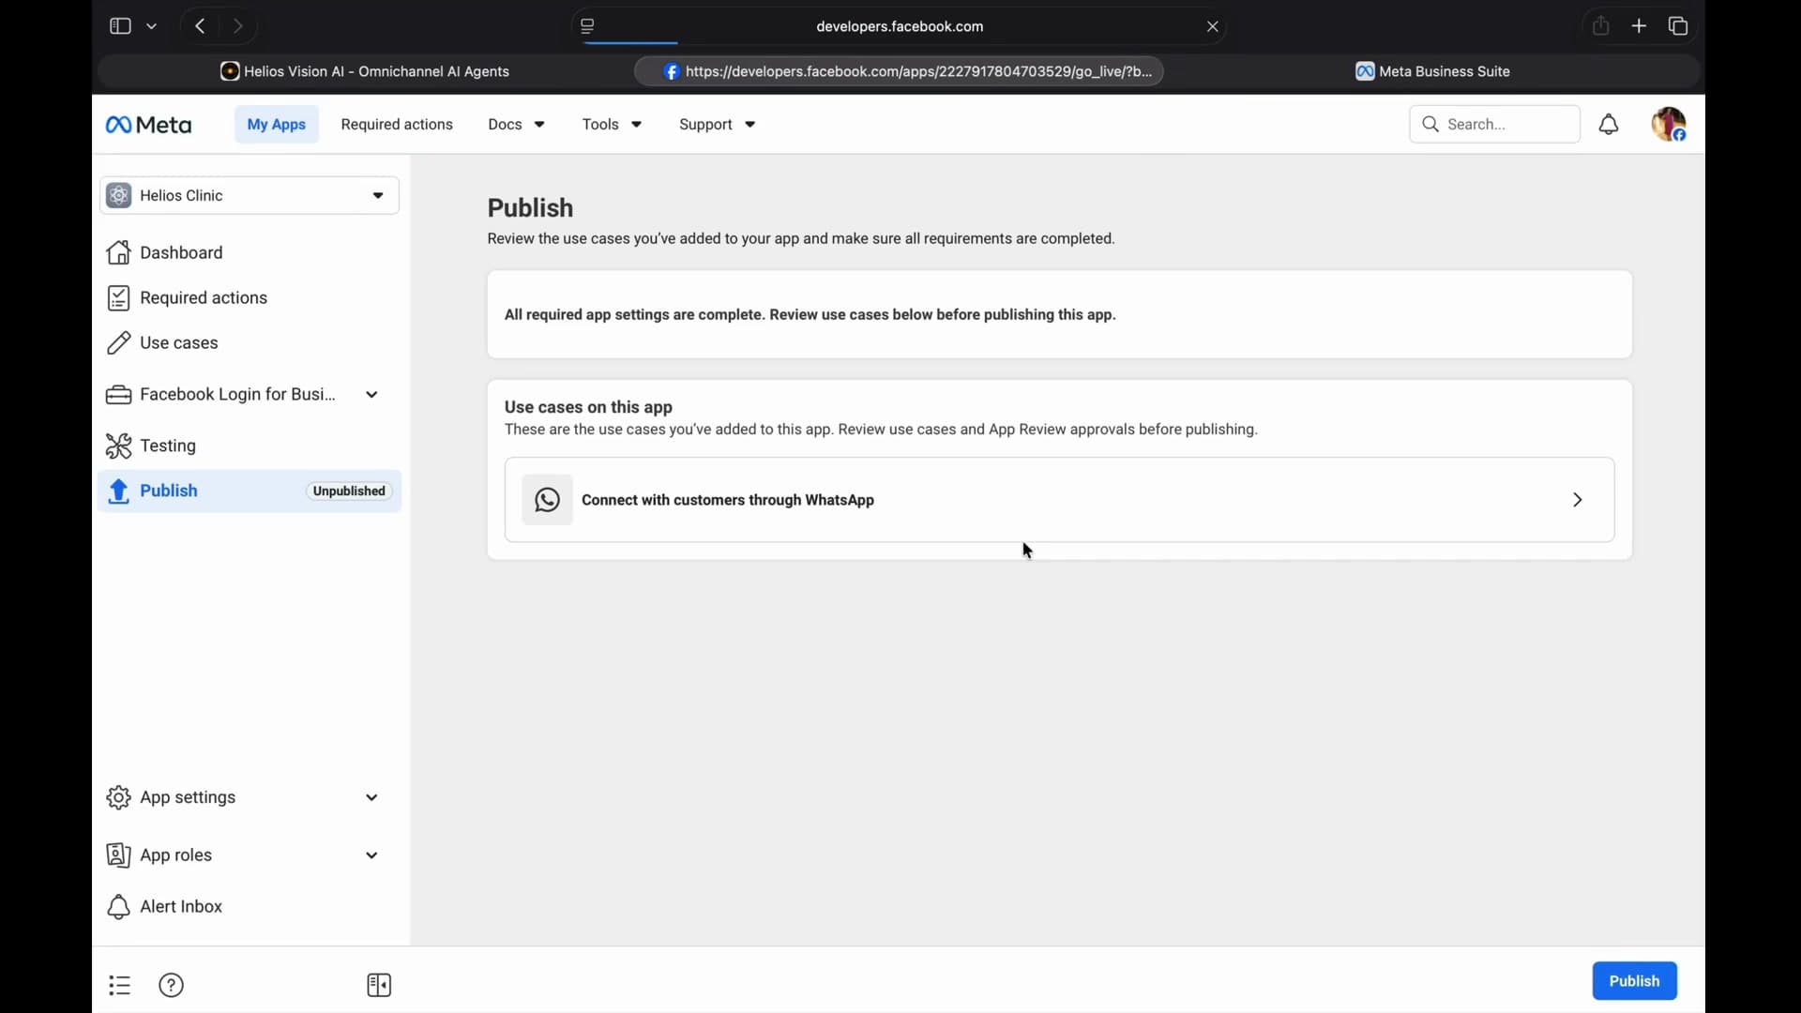Click the WhatsApp use case icon
The height and width of the screenshot is (1013, 1801).
[x=548, y=500]
